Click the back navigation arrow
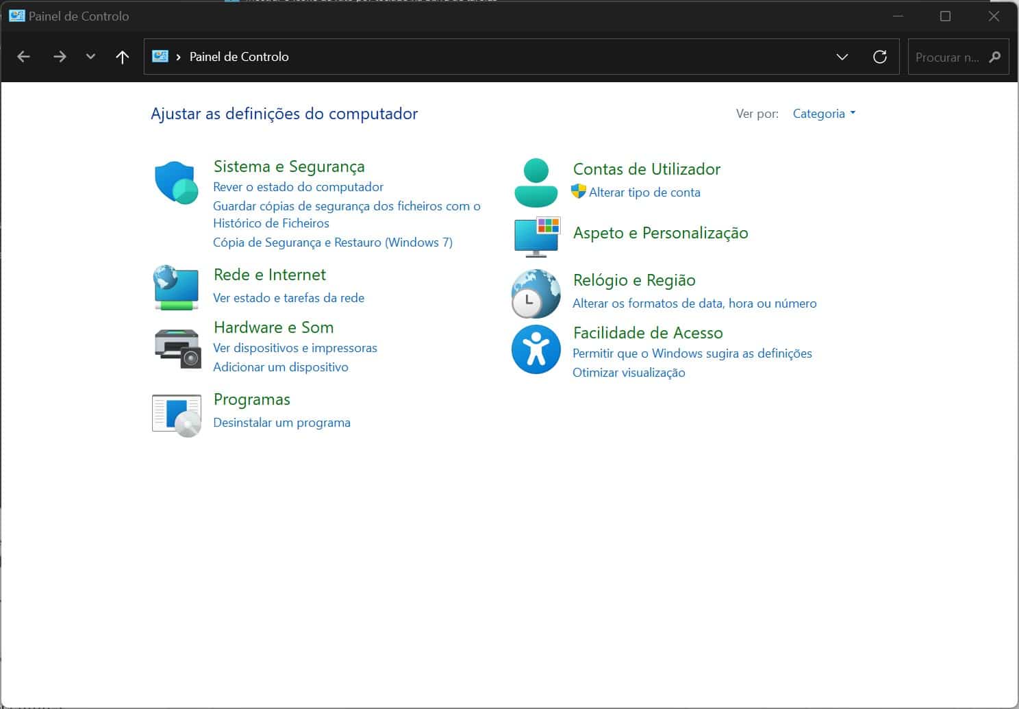Screen dimensions: 1019x709 click(x=24, y=57)
